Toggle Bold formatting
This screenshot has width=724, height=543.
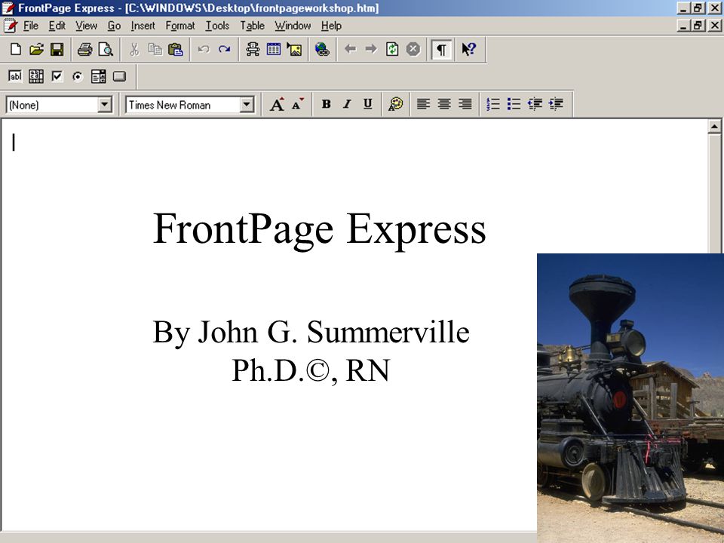(x=326, y=104)
